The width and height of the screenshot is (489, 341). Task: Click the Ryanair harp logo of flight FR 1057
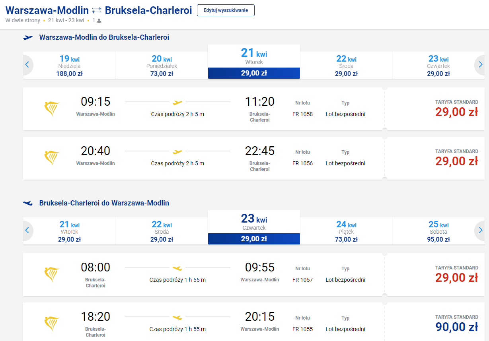point(51,275)
